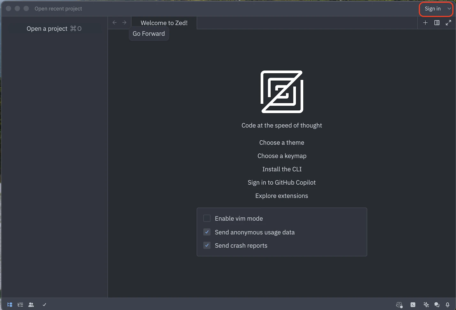Expand the Sign in dropdown chevron
456x310 pixels.
click(449, 9)
